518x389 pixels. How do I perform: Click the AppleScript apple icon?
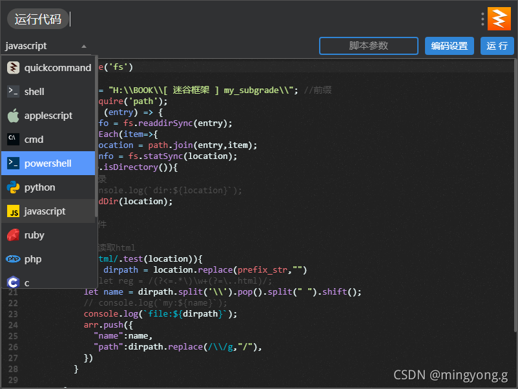(x=13, y=115)
